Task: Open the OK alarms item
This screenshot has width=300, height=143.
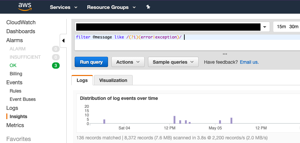Action: point(13,65)
